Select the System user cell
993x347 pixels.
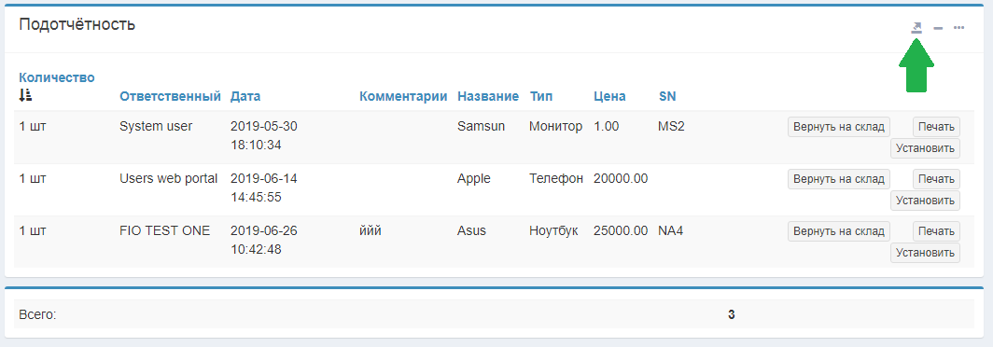pos(156,126)
